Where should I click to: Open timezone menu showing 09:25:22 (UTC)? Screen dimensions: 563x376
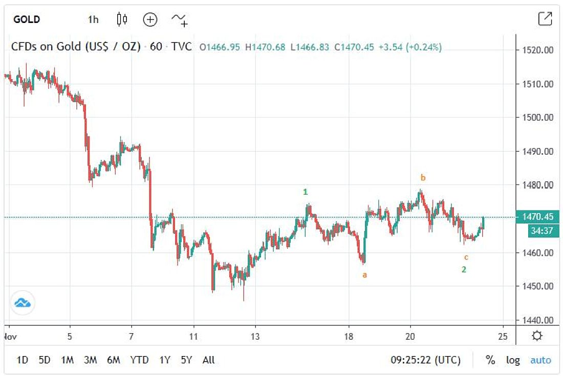coord(425,360)
